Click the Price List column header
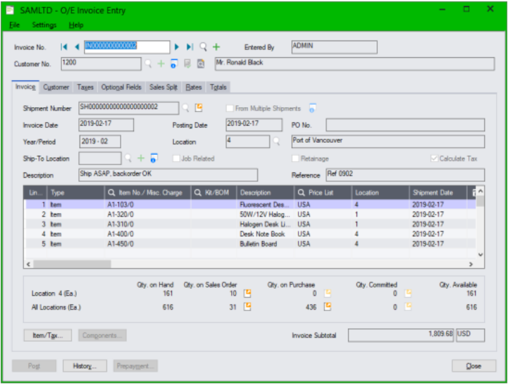This screenshot has height=384, width=508. click(x=323, y=193)
